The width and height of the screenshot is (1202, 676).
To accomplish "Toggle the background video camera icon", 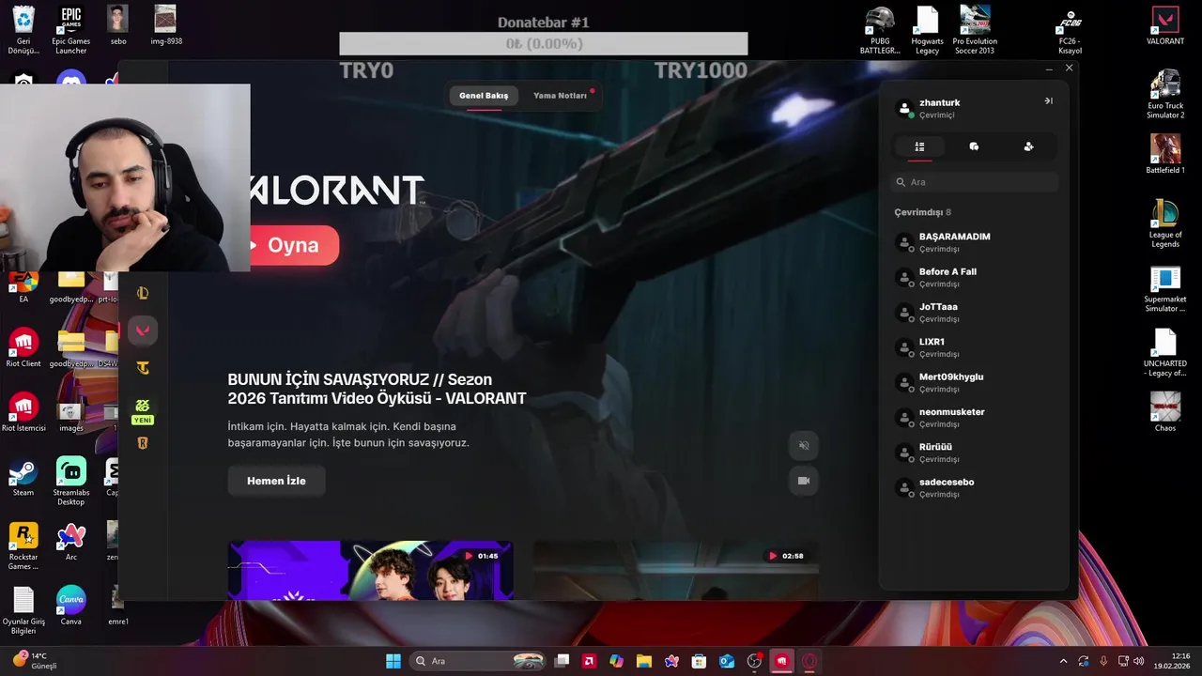I will [804, 481].
